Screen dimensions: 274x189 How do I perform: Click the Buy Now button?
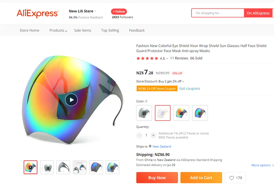coord(157,178)
